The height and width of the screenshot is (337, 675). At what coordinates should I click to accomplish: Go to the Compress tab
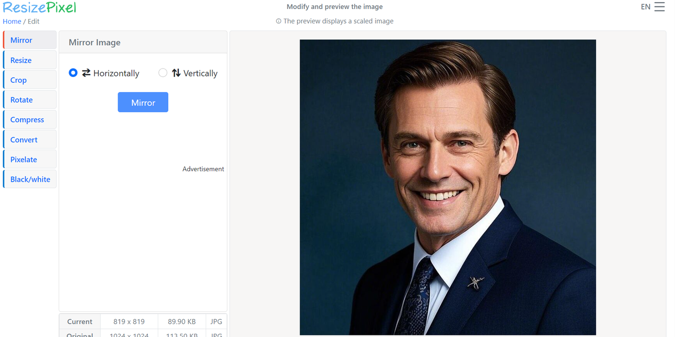tap(30, 120)
